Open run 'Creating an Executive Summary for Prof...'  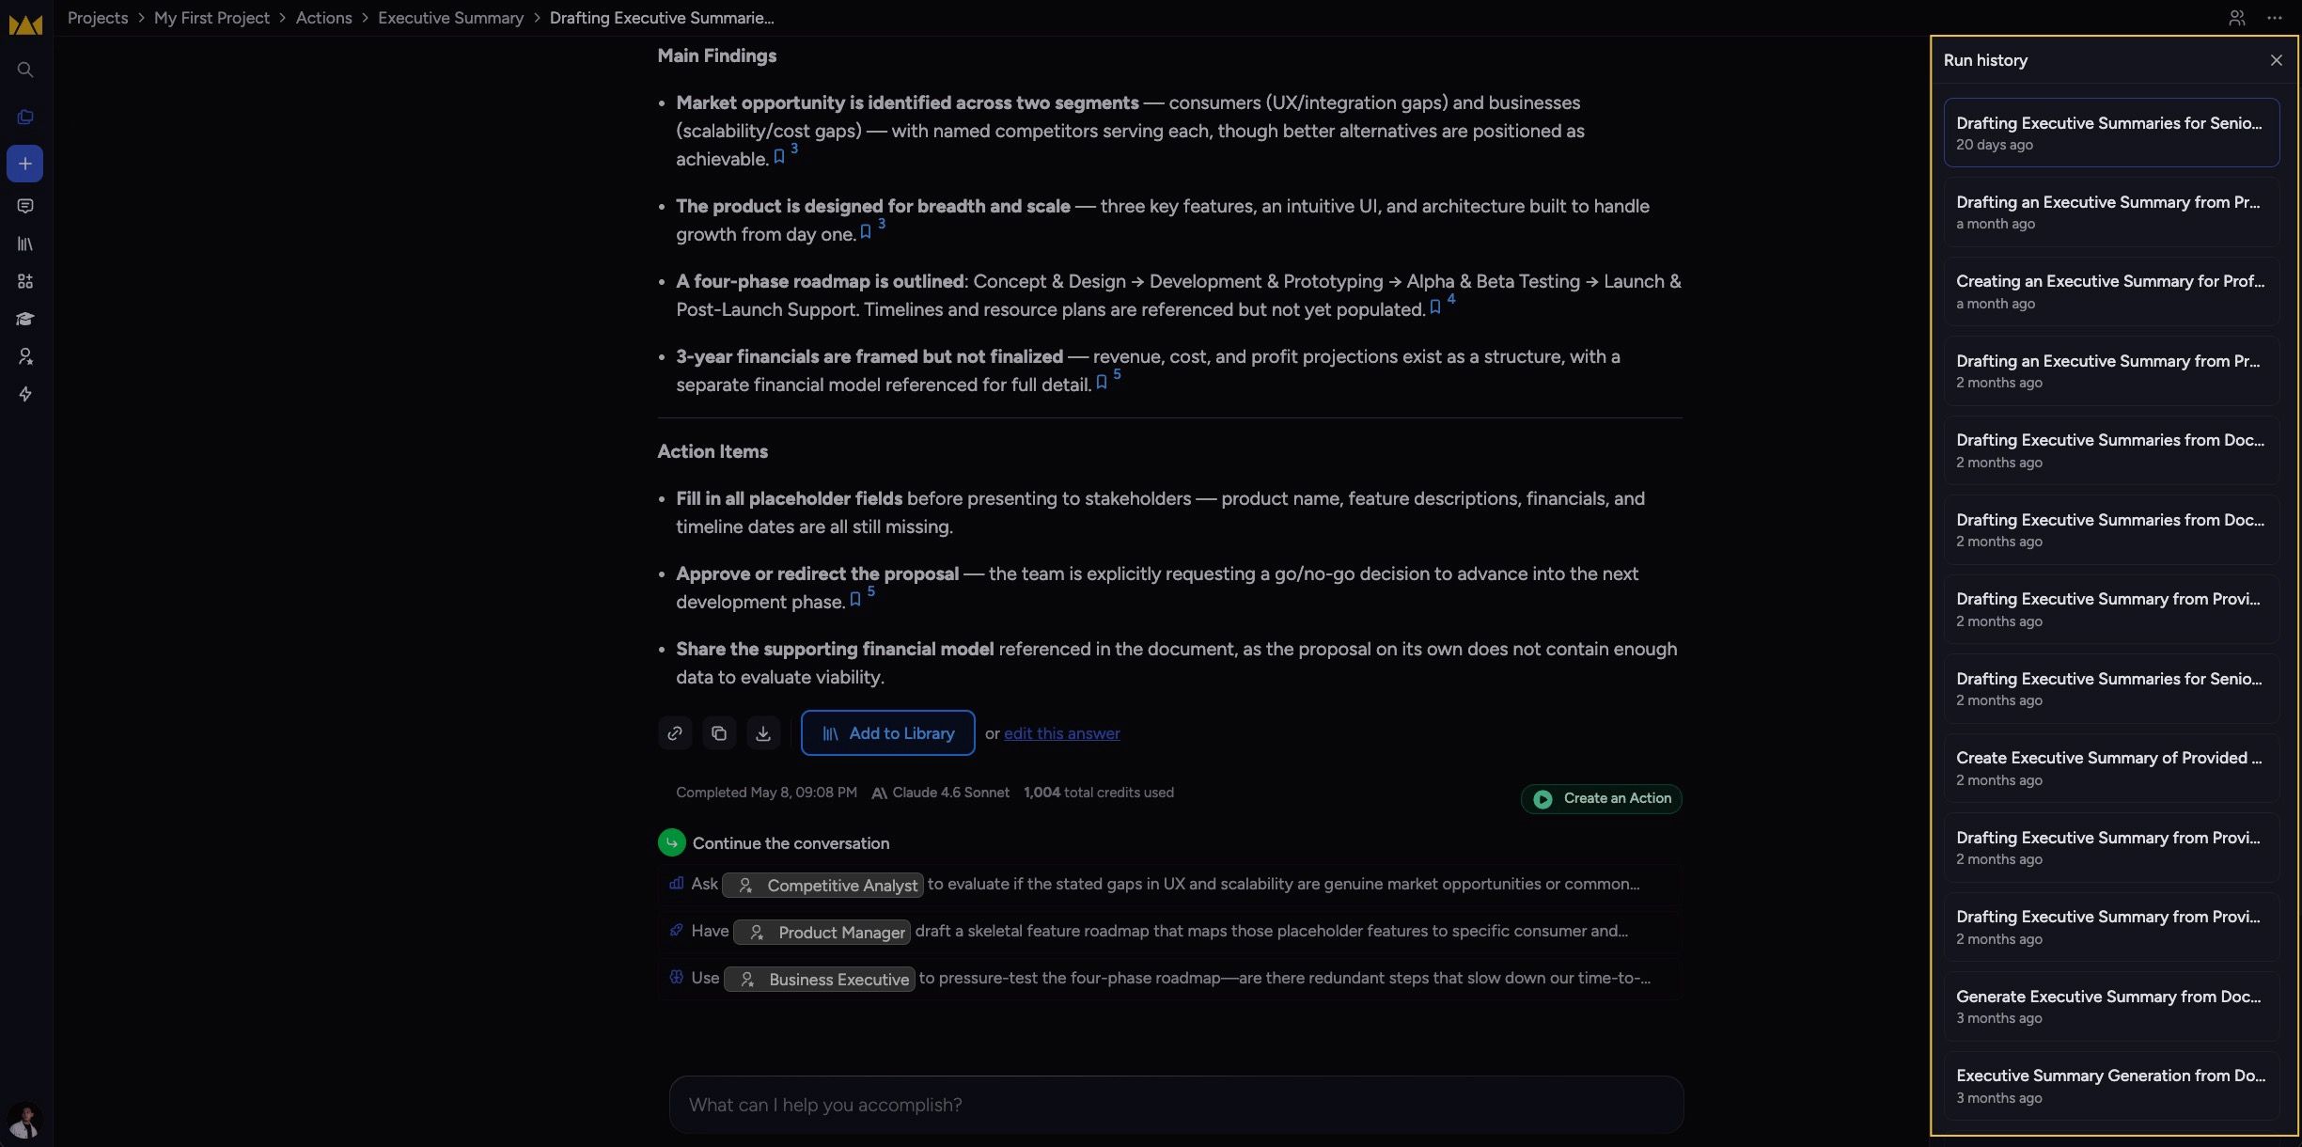2111,291
